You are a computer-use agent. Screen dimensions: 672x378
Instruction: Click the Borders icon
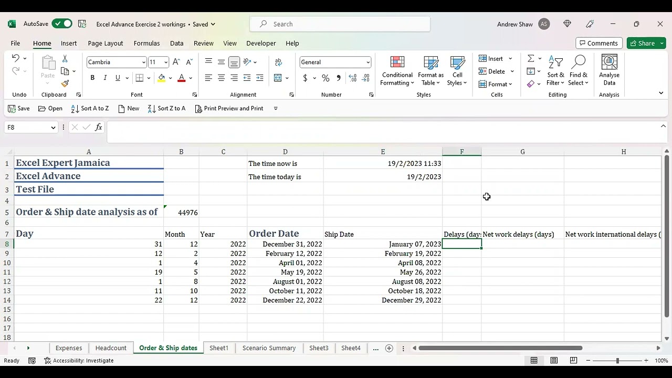tap(139, 78)
